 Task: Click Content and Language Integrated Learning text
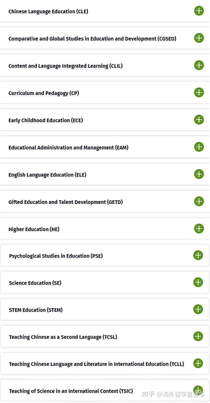coord(65,66)
